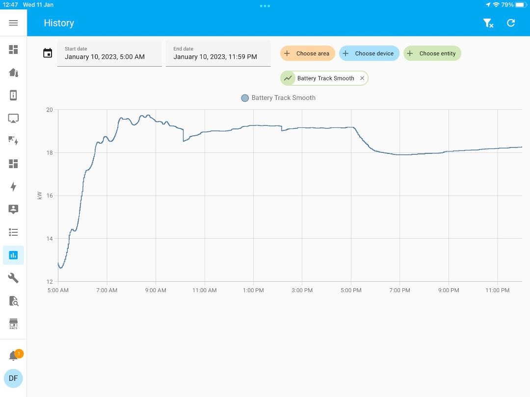Image resolution: width=530 pixels, height=397 pixels.
Task: Remove the Battery Track Smooth entity chip
Action: [x=362, y=78]
